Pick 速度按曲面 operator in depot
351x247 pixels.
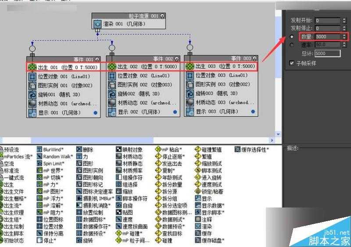132,226
